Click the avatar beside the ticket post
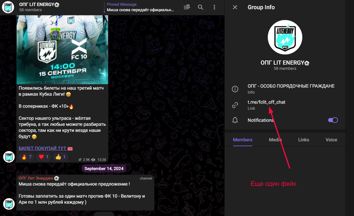This screenshot has width=354, height=216. (x=9, y=157)
